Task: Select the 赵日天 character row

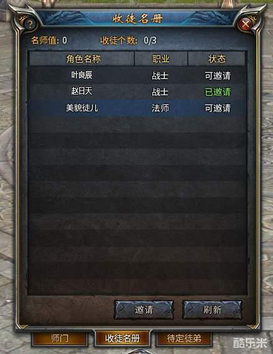Action: (137, 91)
